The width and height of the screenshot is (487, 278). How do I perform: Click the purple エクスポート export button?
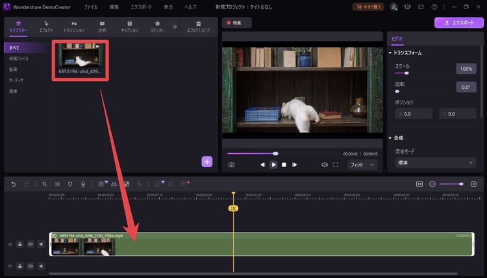459,23
